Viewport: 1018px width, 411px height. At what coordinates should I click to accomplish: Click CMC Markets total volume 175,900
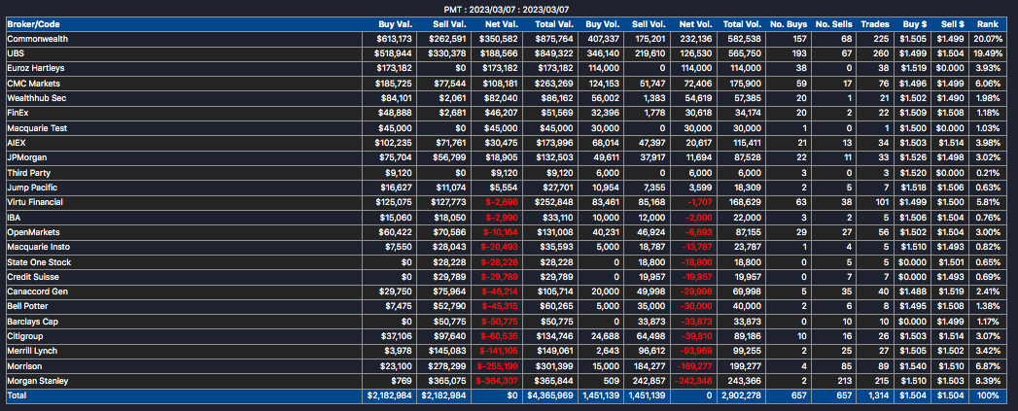[746, 84]
